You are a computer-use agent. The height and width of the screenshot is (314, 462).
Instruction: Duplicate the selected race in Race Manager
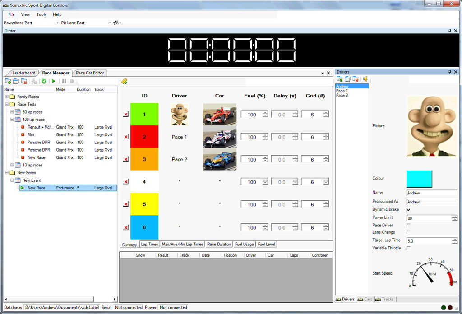(x=16, y=81)
